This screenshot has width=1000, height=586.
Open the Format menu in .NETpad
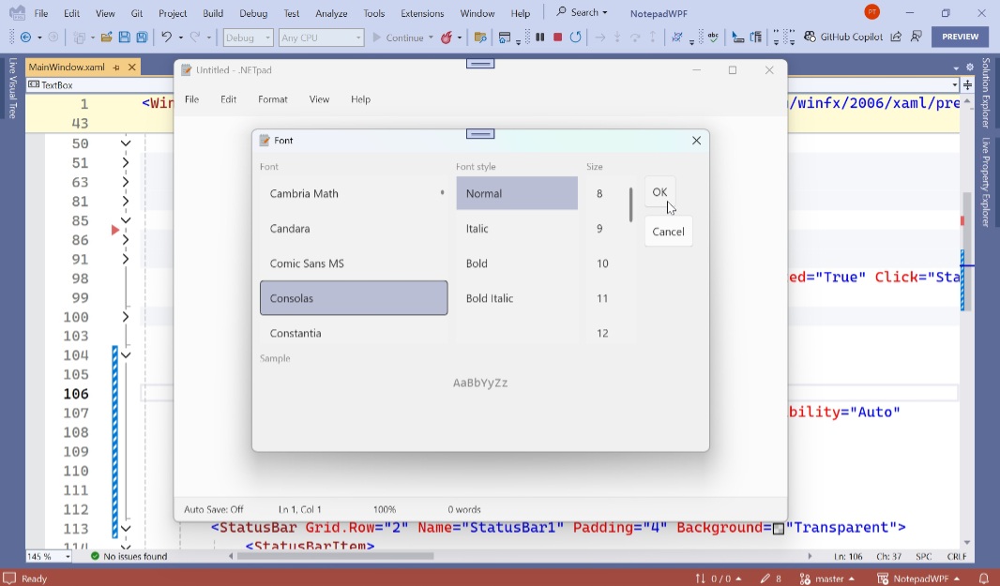pos(272,99)
